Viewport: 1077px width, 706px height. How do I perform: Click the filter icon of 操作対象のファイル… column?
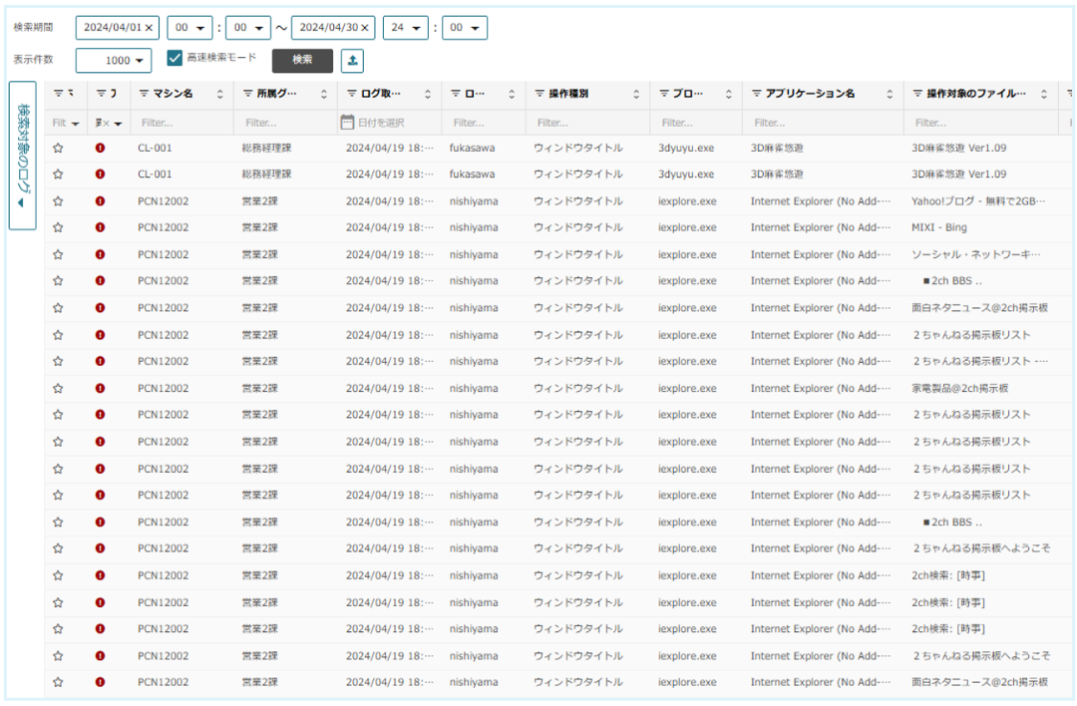917,94
